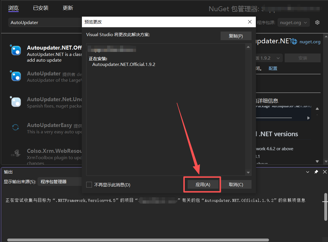Screen dimensions: 328x242
Task: Click the 配置 link
Action: point(273,69)
